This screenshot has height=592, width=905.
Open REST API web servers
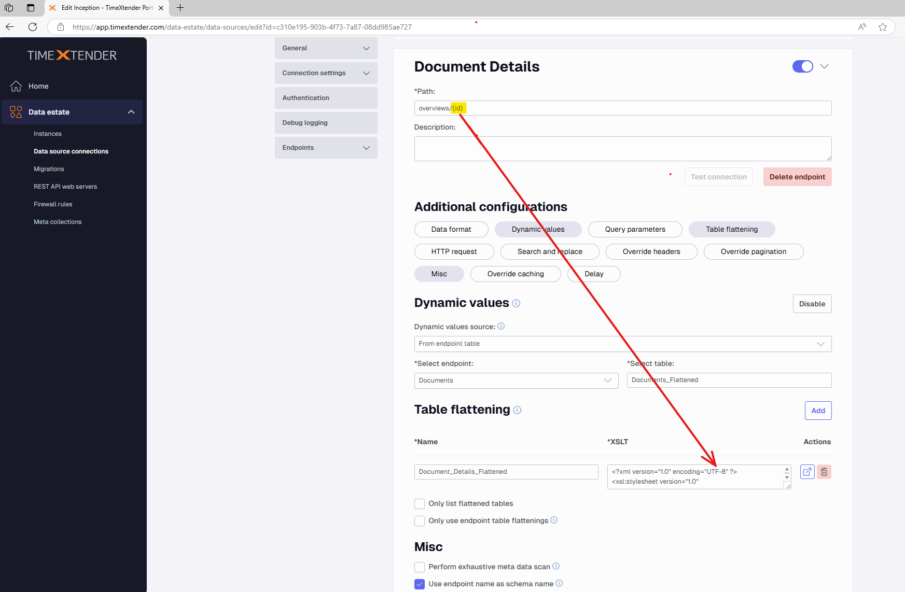click(65, 187)
